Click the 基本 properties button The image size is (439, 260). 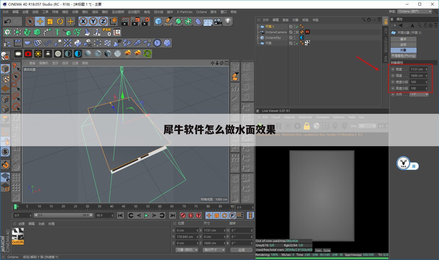click(x=403, y=39)
